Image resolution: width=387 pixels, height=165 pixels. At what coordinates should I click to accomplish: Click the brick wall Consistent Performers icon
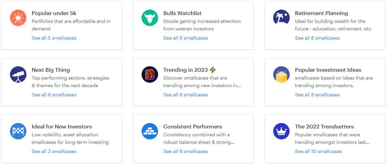tap(150, 131)
